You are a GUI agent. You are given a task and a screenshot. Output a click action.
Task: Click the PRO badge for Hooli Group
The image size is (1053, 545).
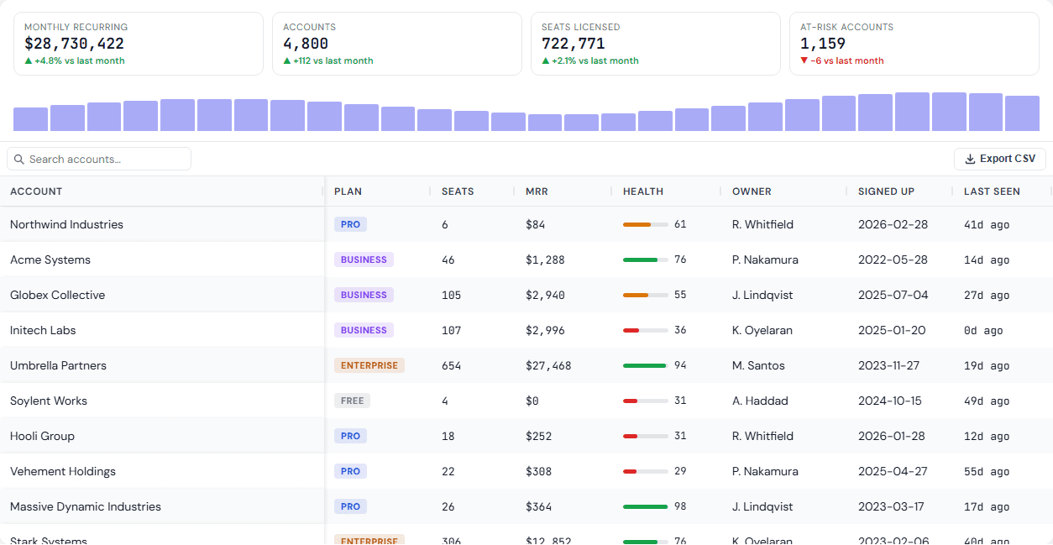(350, 436)
